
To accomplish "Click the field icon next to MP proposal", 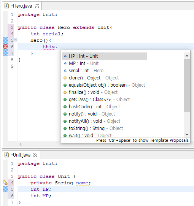I will click(x=65, y=63).
